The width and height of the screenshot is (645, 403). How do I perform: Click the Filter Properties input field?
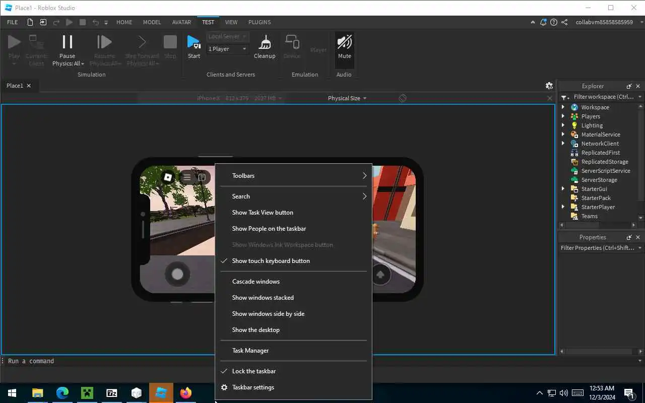597,248
